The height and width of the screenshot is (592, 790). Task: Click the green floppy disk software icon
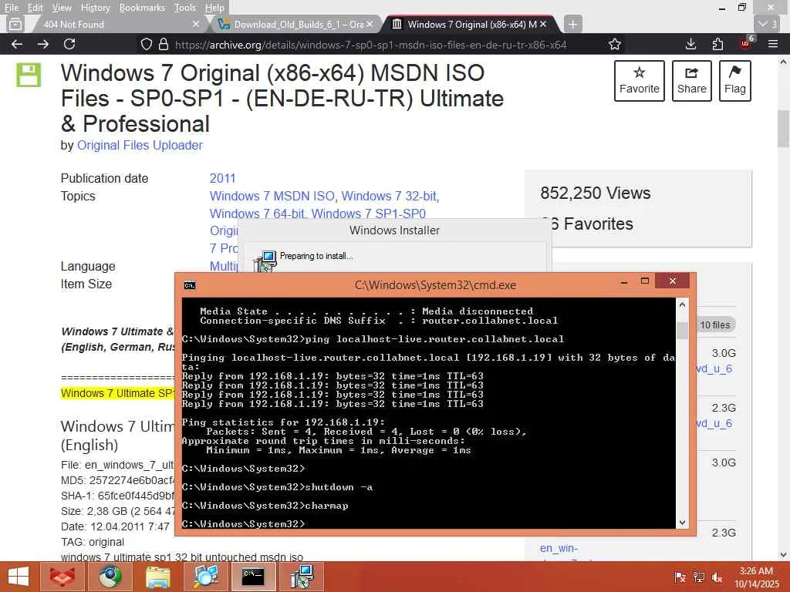pyautogui.click(x=29, y=75)
